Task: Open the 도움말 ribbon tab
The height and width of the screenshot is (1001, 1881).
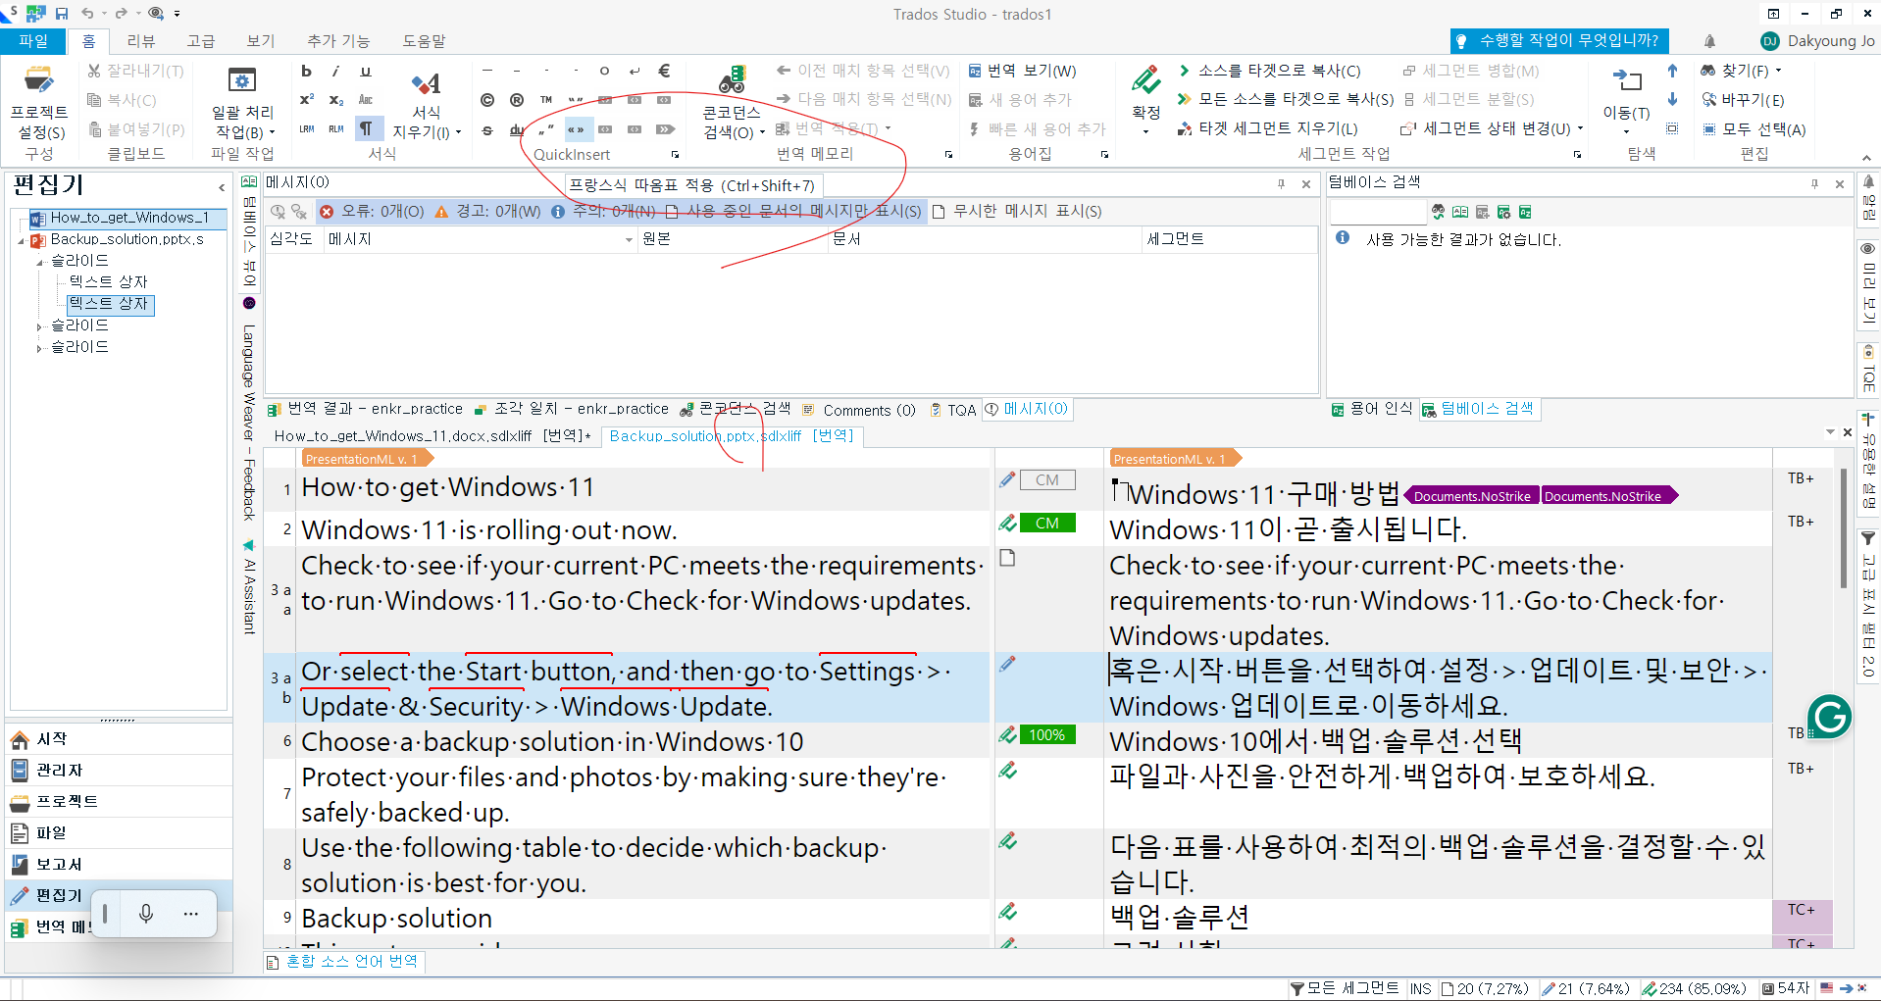Action: [424, 41]
